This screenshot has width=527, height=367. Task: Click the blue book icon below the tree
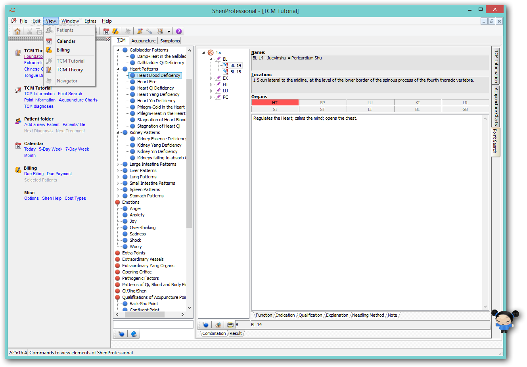(134, 334)
